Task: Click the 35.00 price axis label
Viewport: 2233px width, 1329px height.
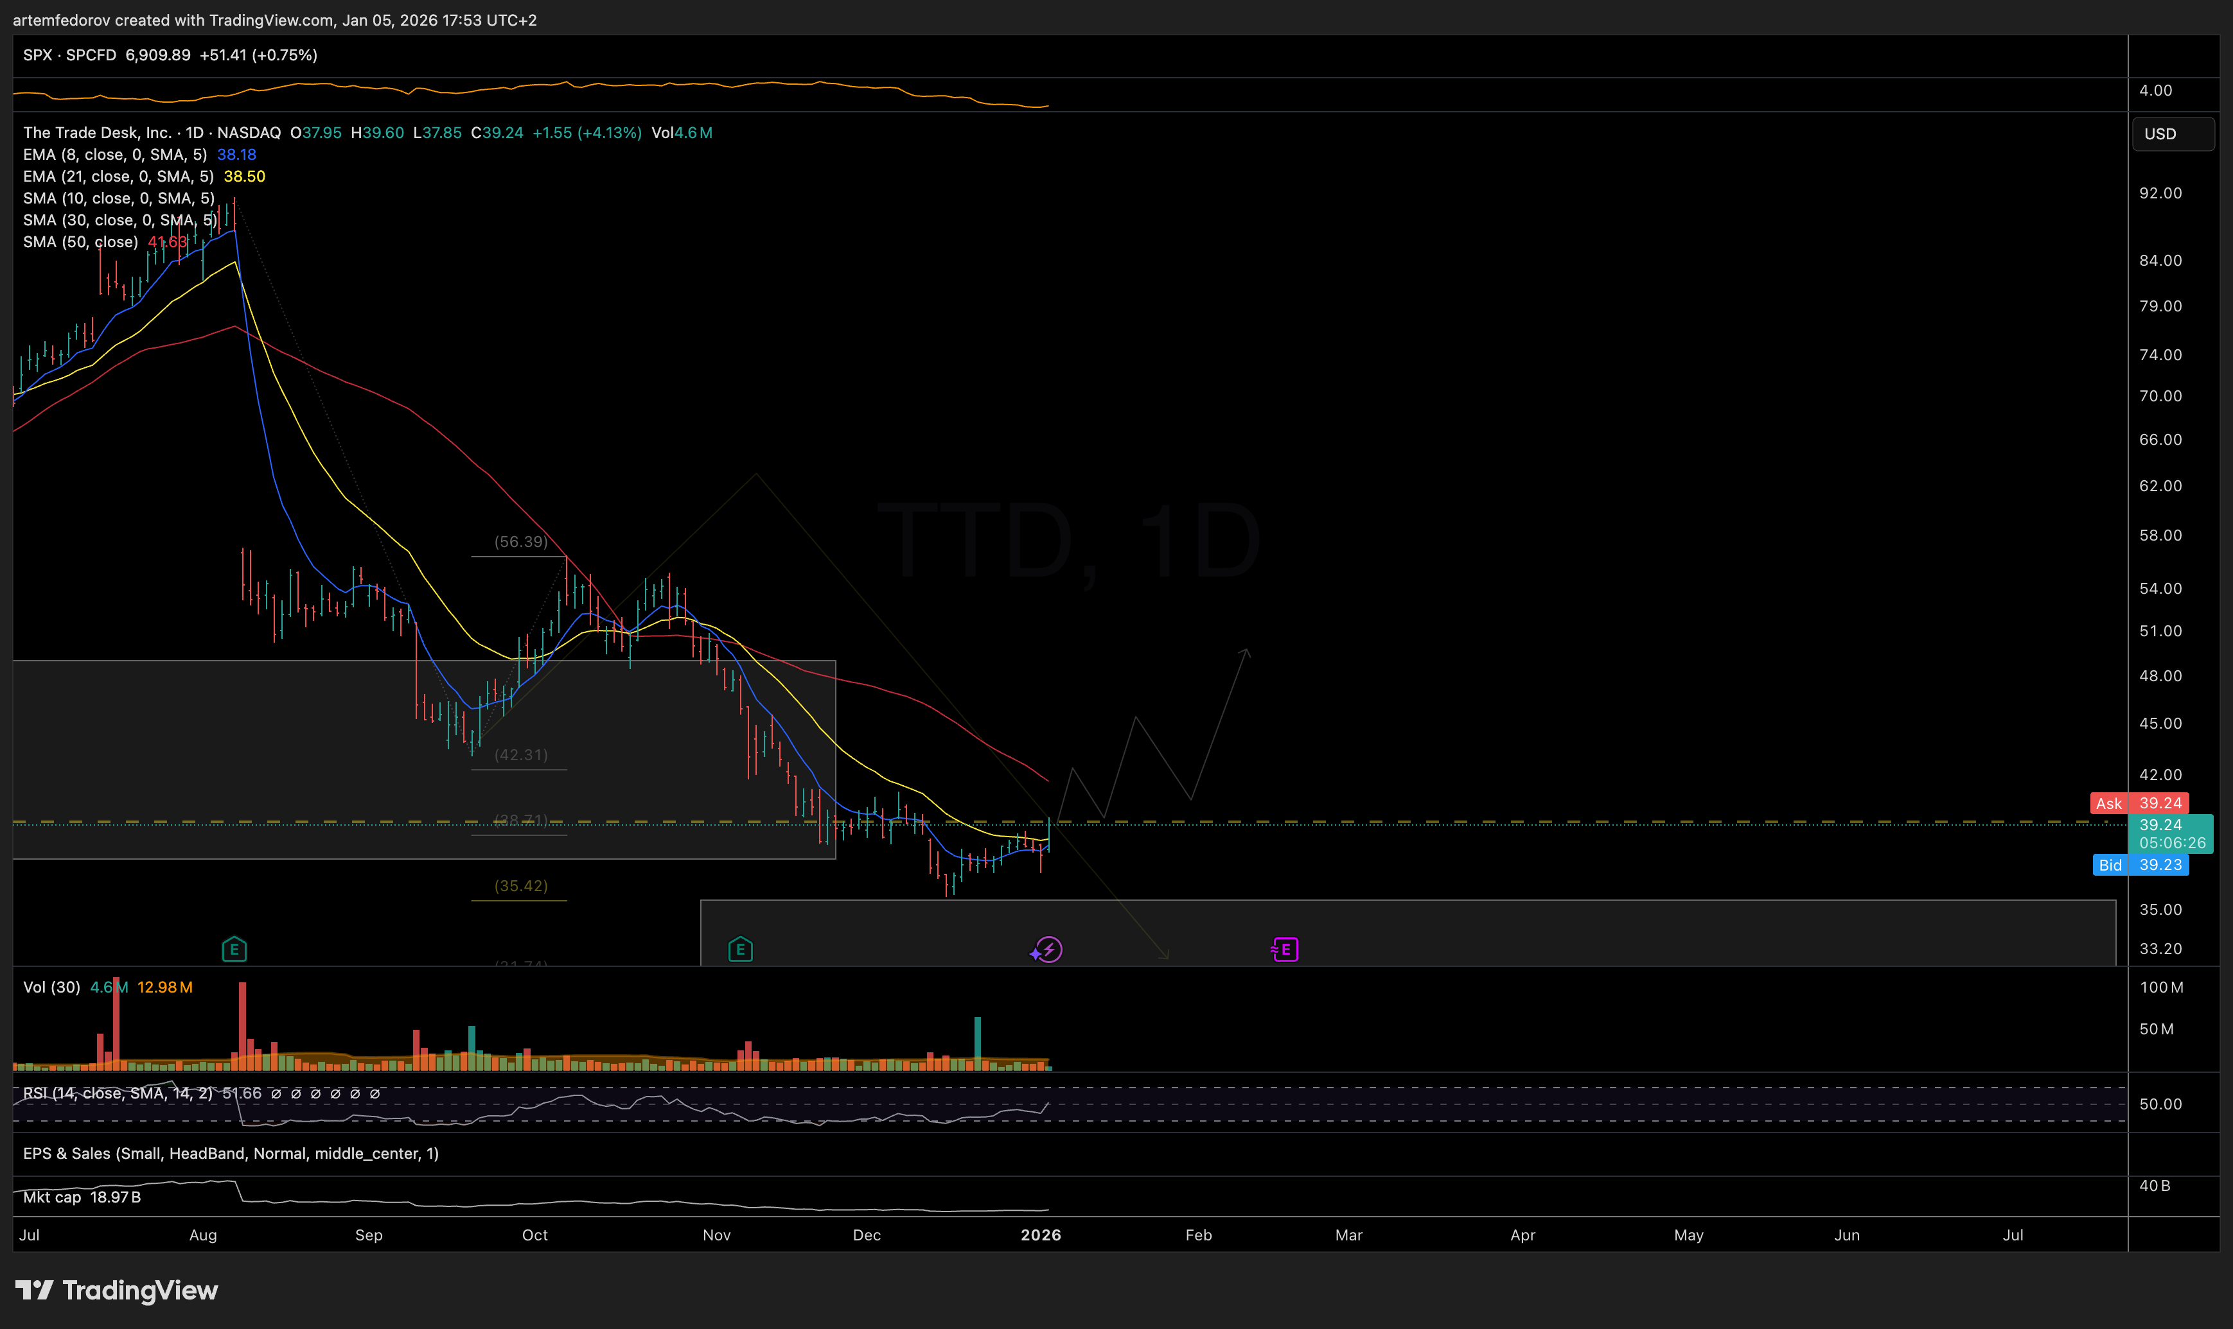Action: (x=2160, y=910)
